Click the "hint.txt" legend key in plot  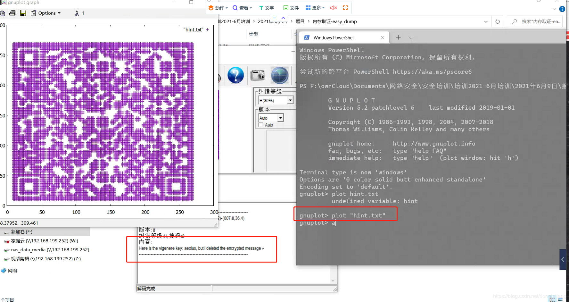tap(196, 29)
